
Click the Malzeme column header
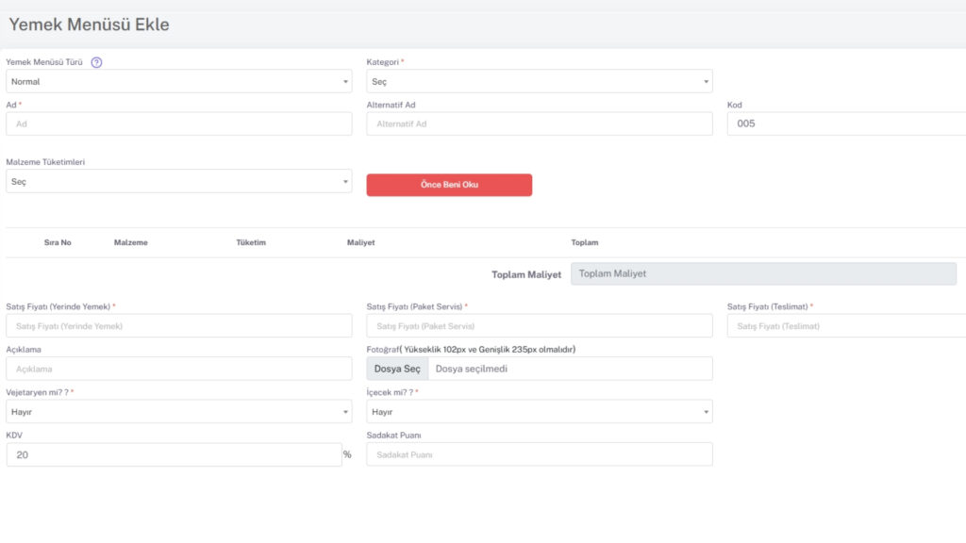pos(130,242)
